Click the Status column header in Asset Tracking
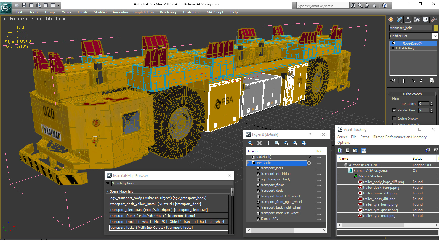 (424, 159)
